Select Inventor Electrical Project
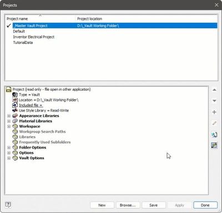The height and width of the screenshot is (213, 222). tap(34, 37)
